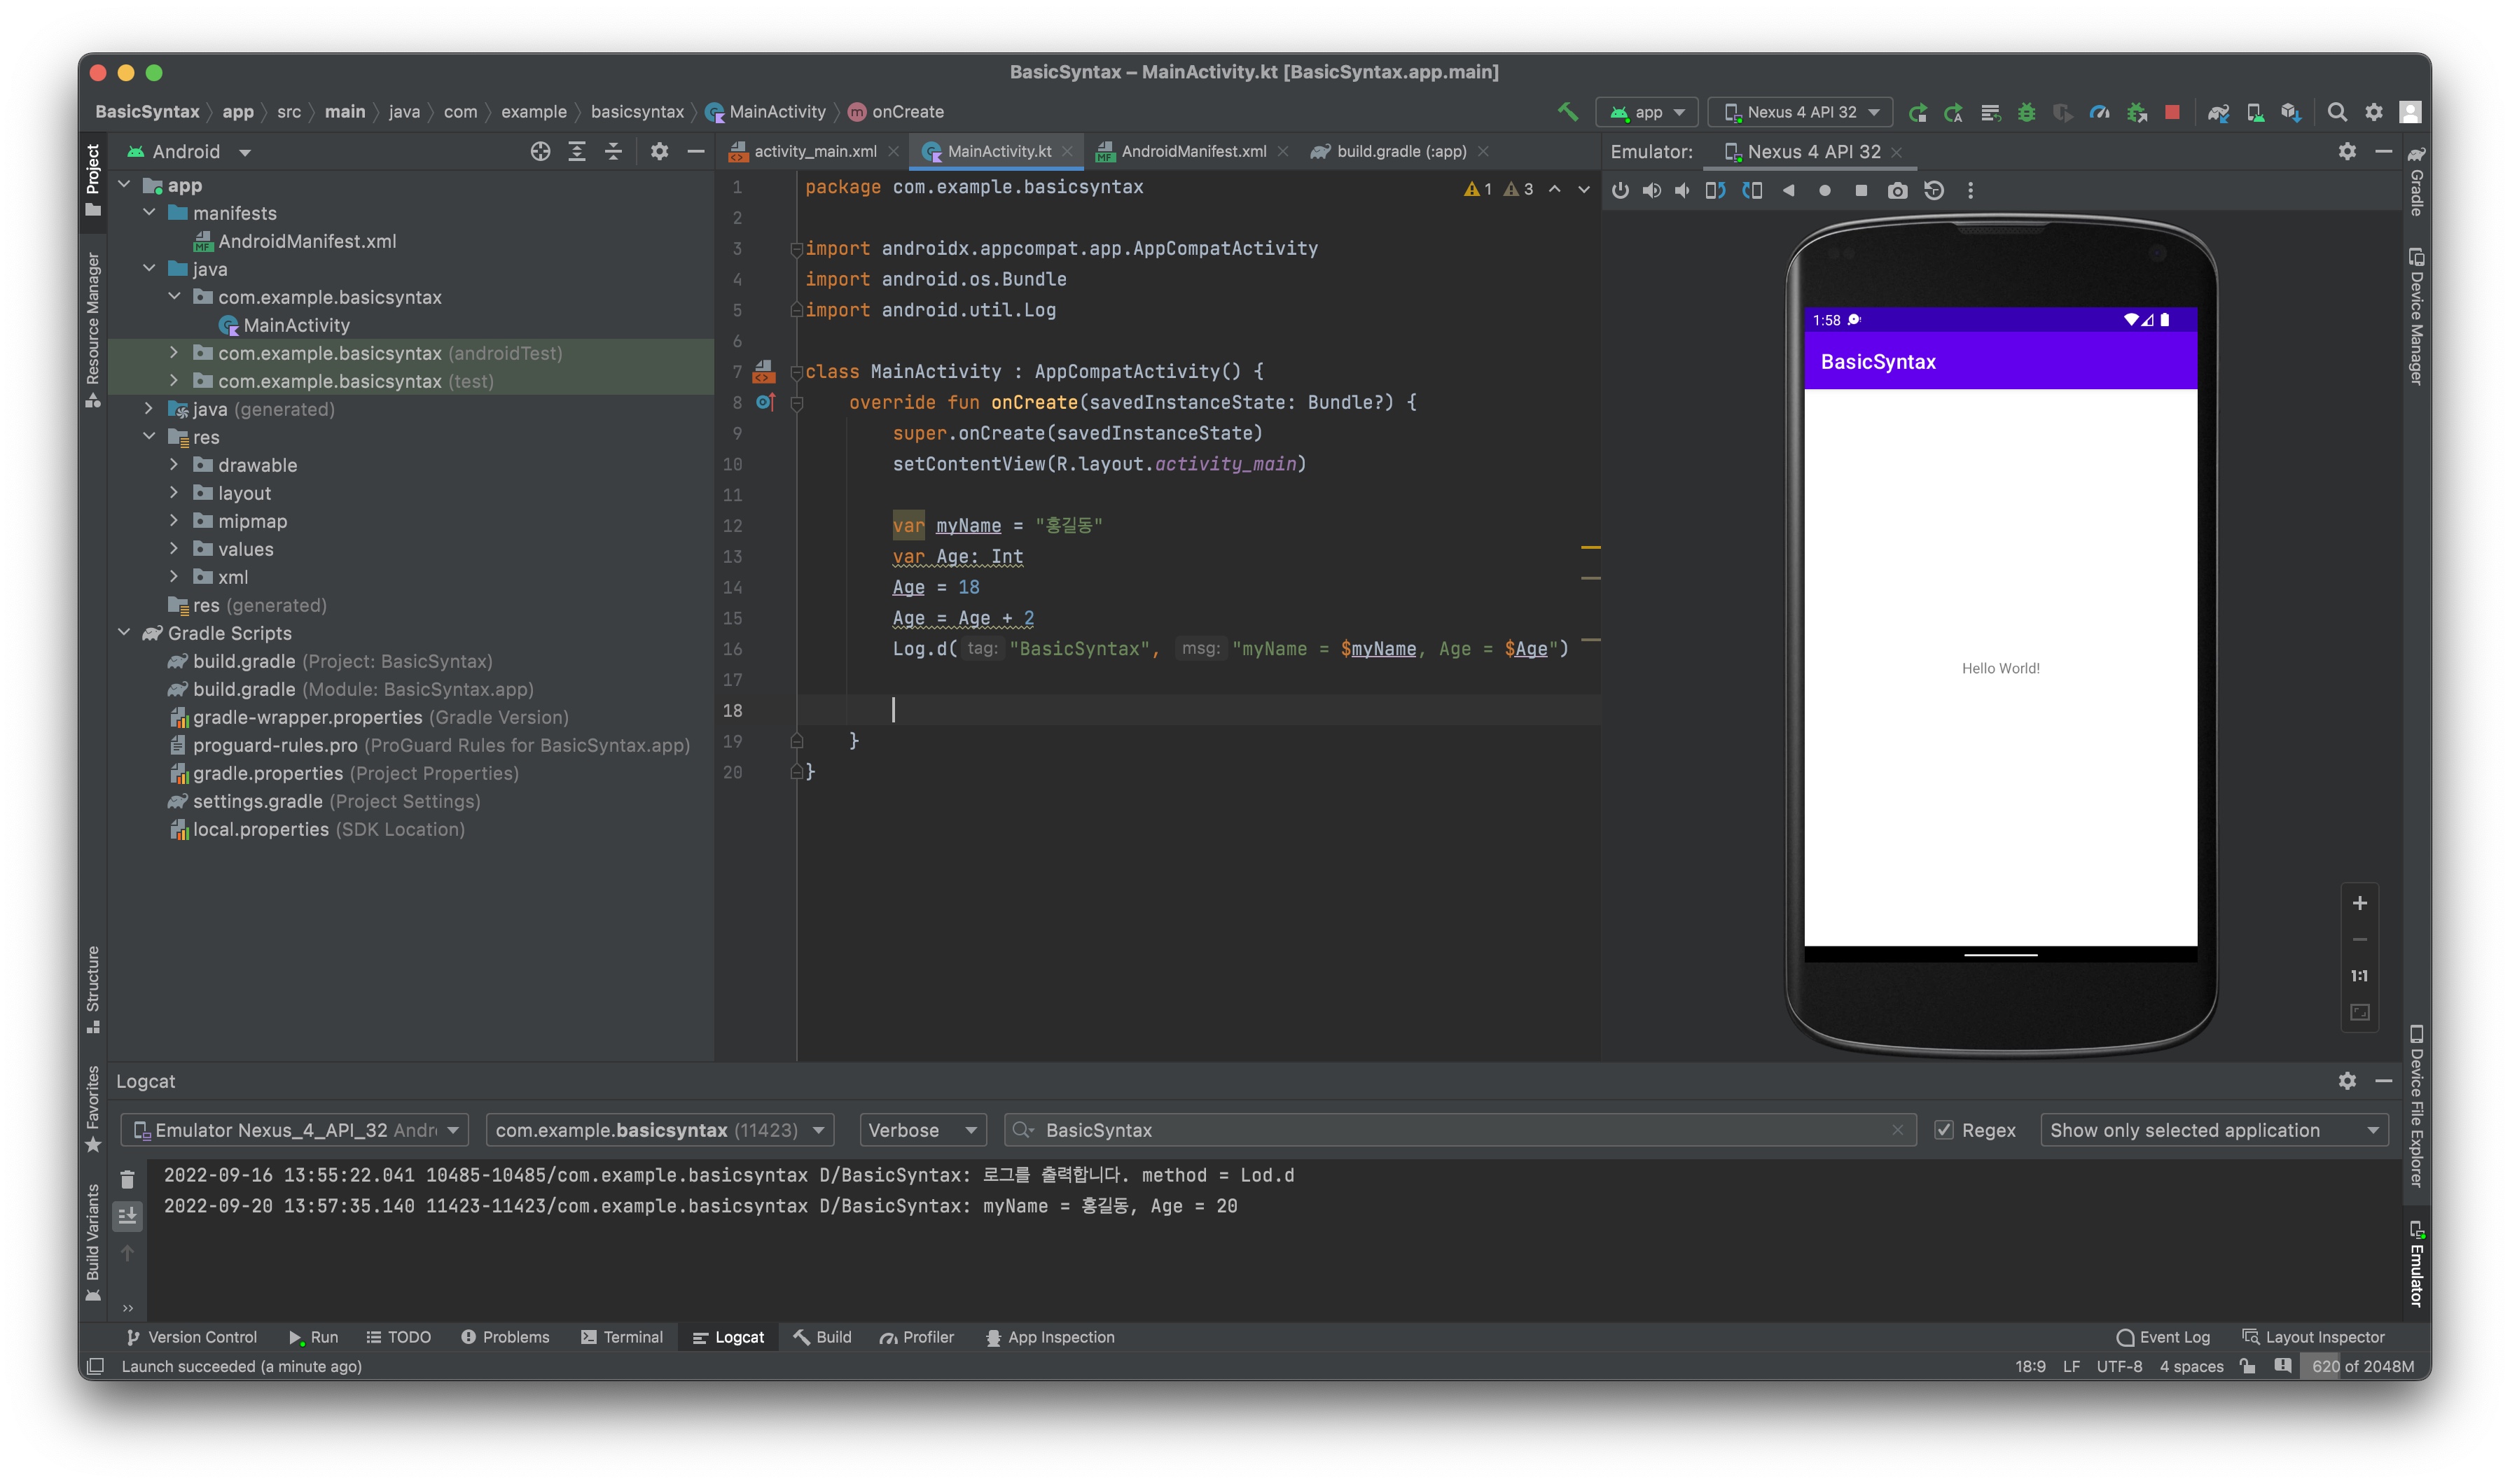Click the Rerun app icon

tap(1917, 112)
